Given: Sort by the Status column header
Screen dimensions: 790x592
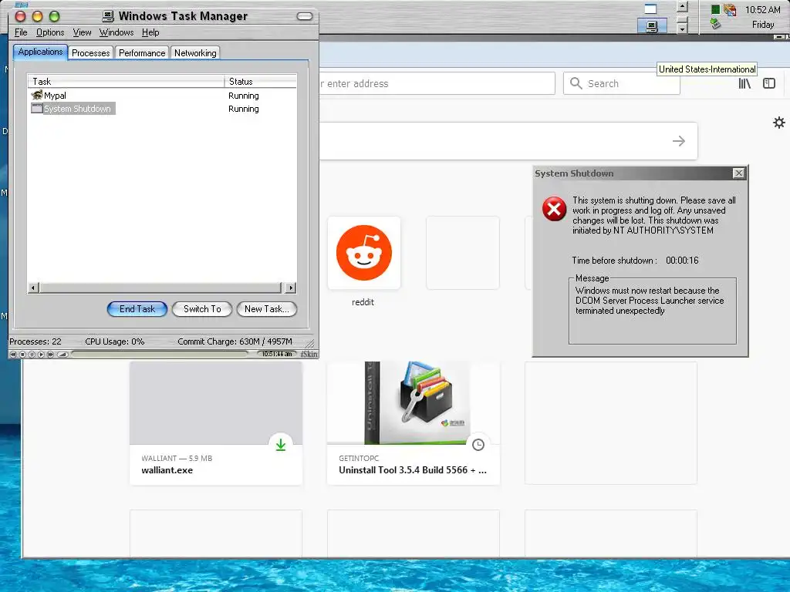Looking at the screenshot, I should (261, 81).
